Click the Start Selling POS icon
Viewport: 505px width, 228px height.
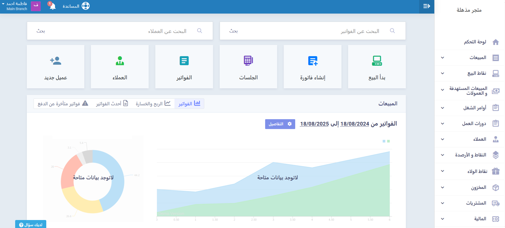click(377, 61)
